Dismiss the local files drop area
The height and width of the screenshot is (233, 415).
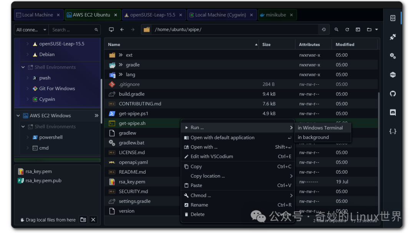pyautogui.click(x=93, y=220)
